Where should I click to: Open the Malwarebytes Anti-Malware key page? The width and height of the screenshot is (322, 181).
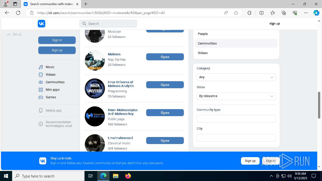pos(165,113)
